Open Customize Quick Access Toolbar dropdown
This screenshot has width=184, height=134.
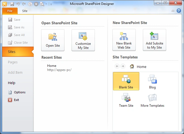pyautogui.click(x=51, y=4)
